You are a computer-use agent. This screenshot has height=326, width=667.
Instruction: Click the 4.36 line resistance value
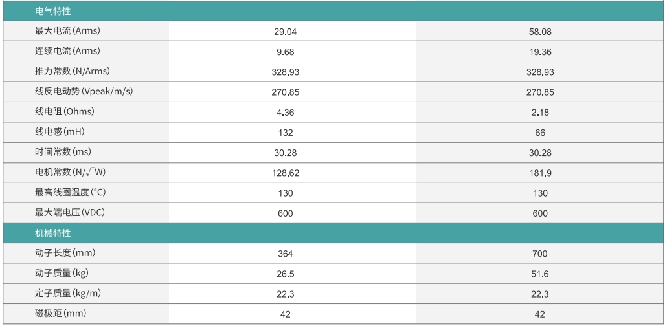pyautogui.click(x=286, y=113)
